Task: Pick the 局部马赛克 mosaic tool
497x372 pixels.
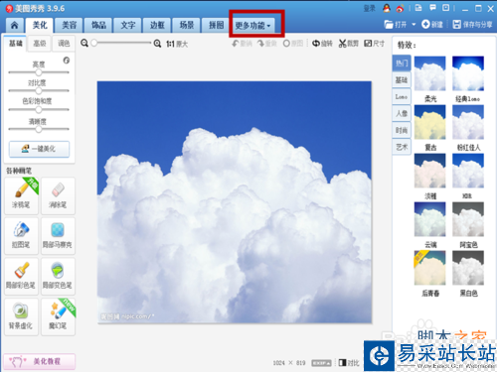Action: click(58, 236)
